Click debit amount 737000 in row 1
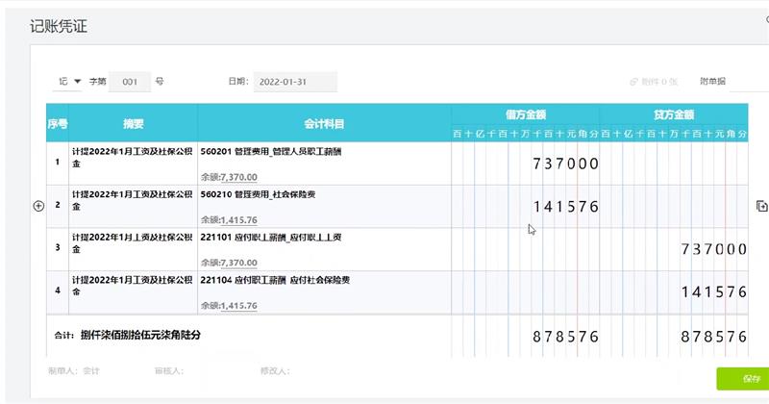 click(565, 164)
